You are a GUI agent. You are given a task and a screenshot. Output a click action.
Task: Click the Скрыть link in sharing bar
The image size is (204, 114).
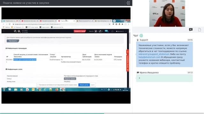(93, 85)
